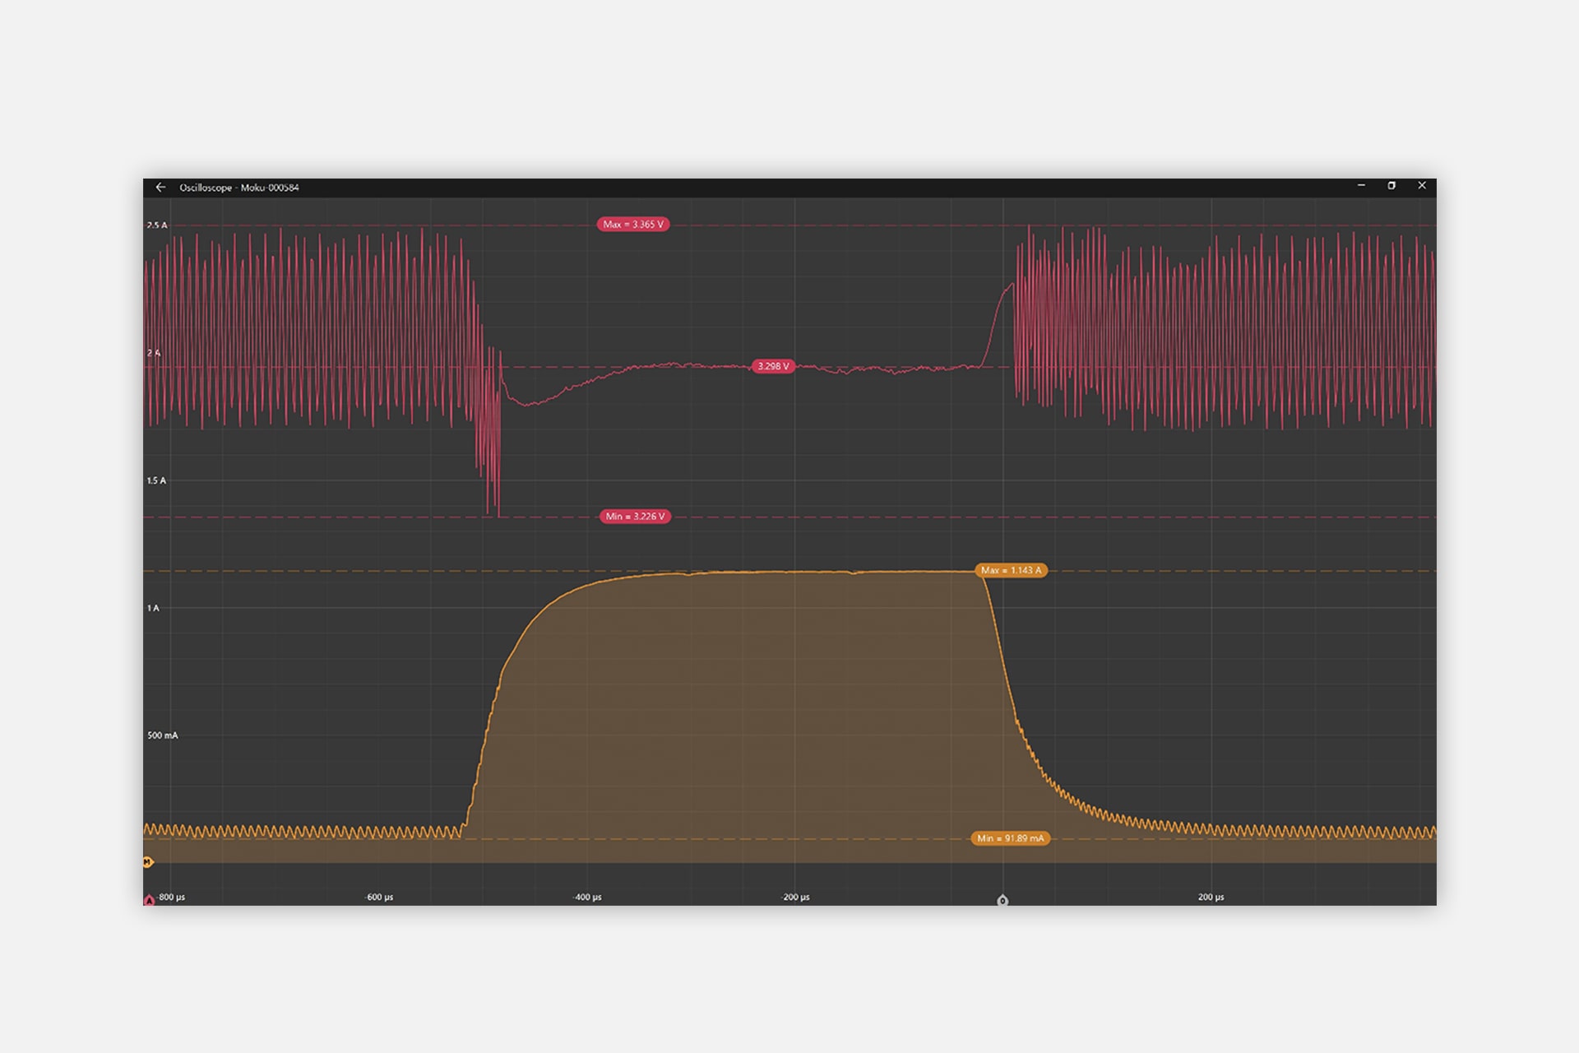Click the trigger position diamond above the time axis

point(1003,899)
